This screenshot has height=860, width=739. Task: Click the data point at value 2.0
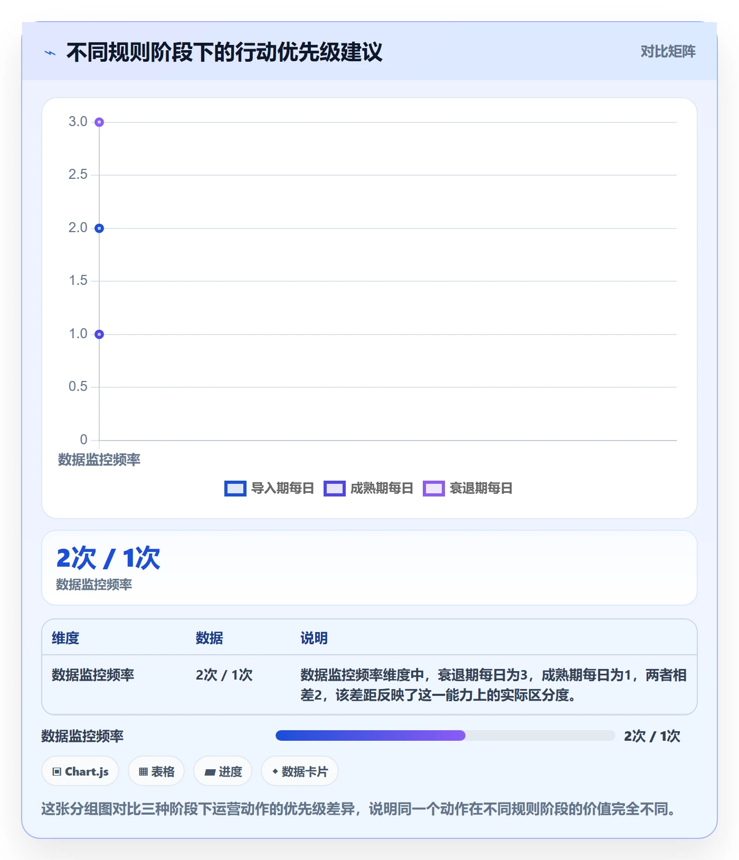[x=99, y=228]
